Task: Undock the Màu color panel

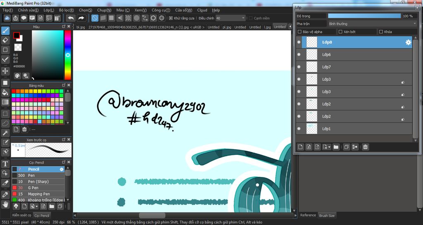Action: (64, 26)
